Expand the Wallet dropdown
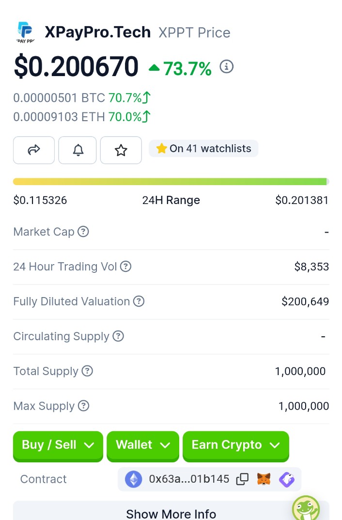Screen dimensions: 342x520 143,446
